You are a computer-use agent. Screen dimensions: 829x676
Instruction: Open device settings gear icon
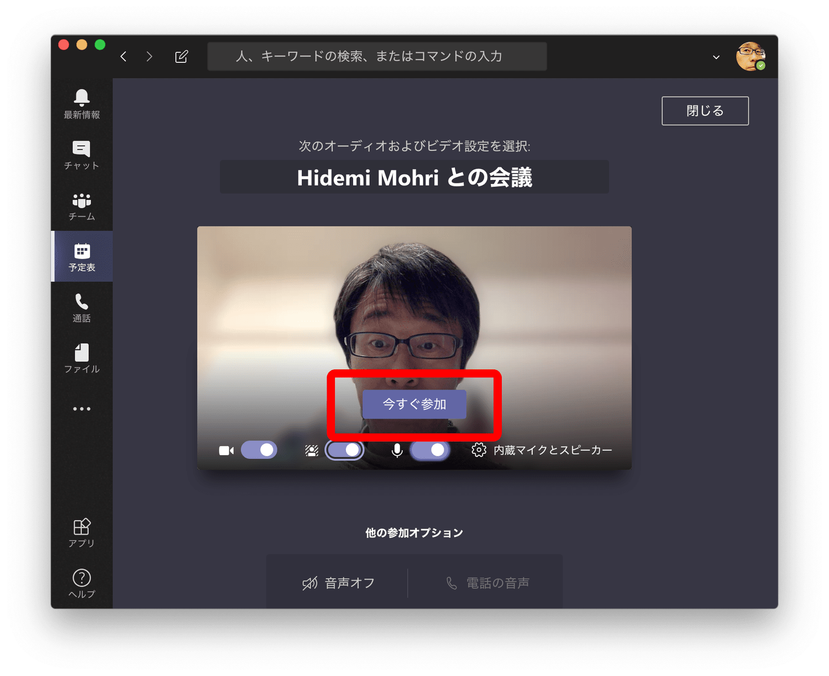click(479, 450)
